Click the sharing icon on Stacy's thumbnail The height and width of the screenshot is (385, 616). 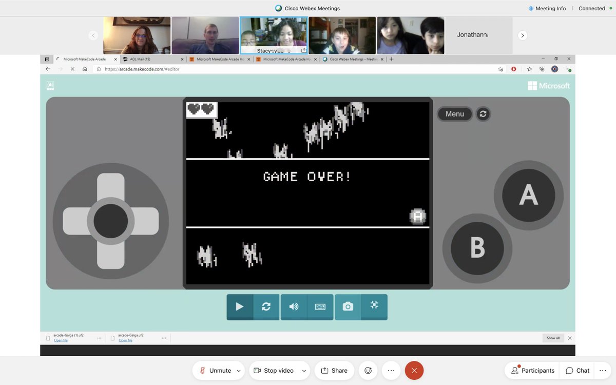(x=303, y=50)
